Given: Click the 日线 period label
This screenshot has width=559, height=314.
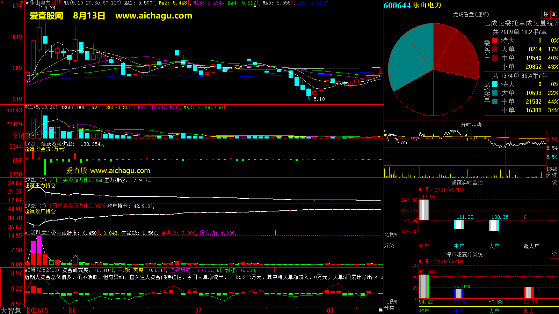Looking at the screenshot, I should pos(56,3).
